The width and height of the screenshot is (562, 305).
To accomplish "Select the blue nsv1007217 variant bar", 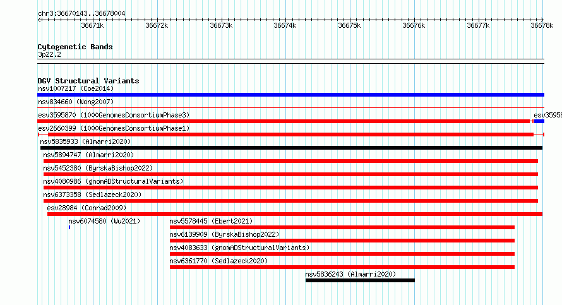I will click(x=290, y=95).
